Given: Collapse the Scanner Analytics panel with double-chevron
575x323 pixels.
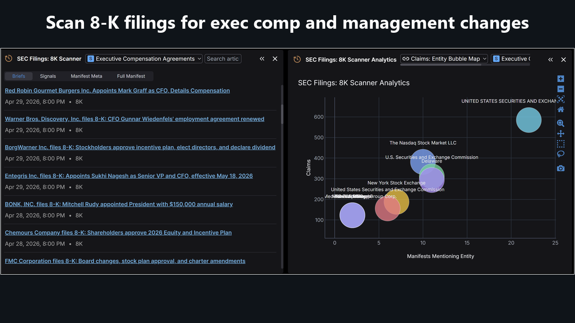Looking at the screenshot, I should click(x=550, y=59).
